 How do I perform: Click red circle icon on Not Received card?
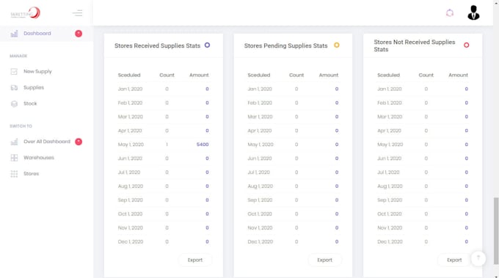(x=466, y=45)
